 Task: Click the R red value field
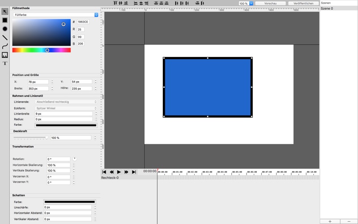(x=81, y=29)
